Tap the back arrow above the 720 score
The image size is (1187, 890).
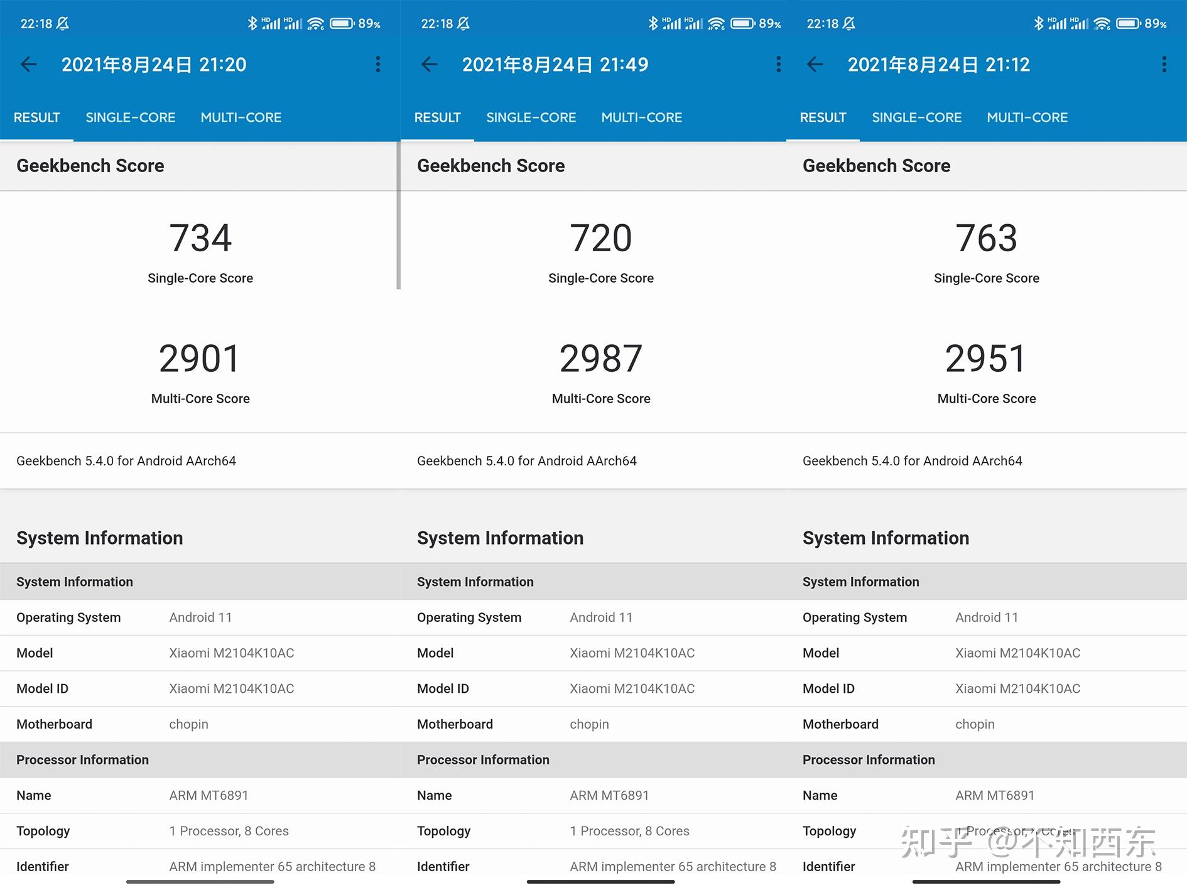tap(429, 65)
